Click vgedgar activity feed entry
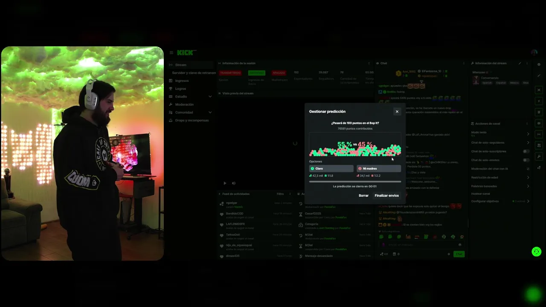This screenshot has height=307, width=546. click(256, 205)
